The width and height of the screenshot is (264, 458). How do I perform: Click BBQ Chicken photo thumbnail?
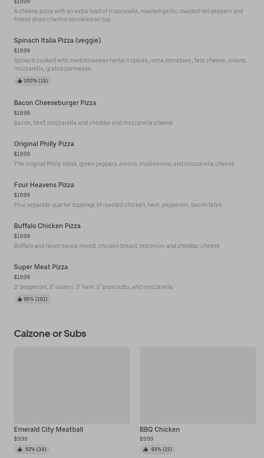point(198,385)
